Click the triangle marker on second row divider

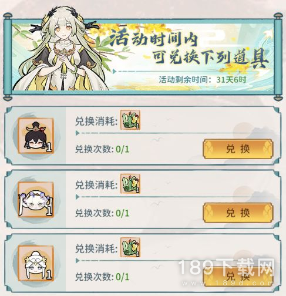78,197
